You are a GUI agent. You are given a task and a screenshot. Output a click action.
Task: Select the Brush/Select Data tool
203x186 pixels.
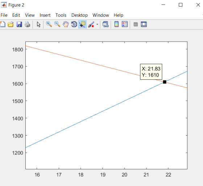[x=91, y=24]
